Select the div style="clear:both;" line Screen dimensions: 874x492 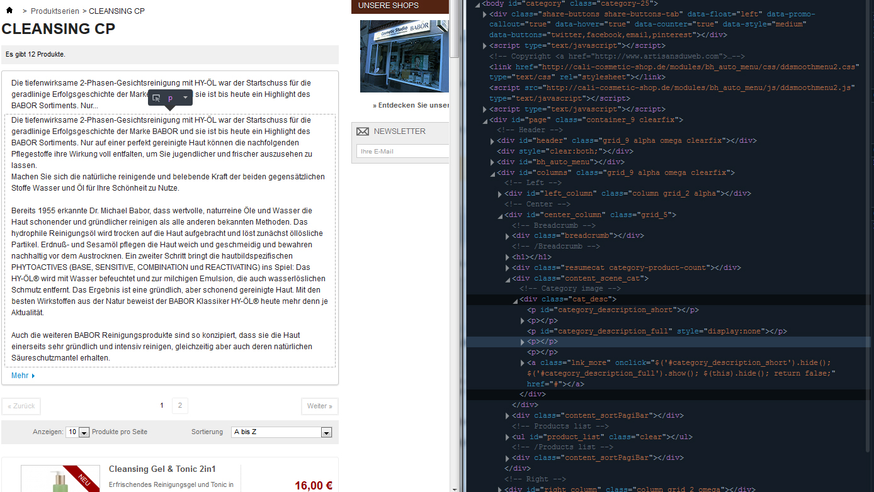click(x=565, y=151)
